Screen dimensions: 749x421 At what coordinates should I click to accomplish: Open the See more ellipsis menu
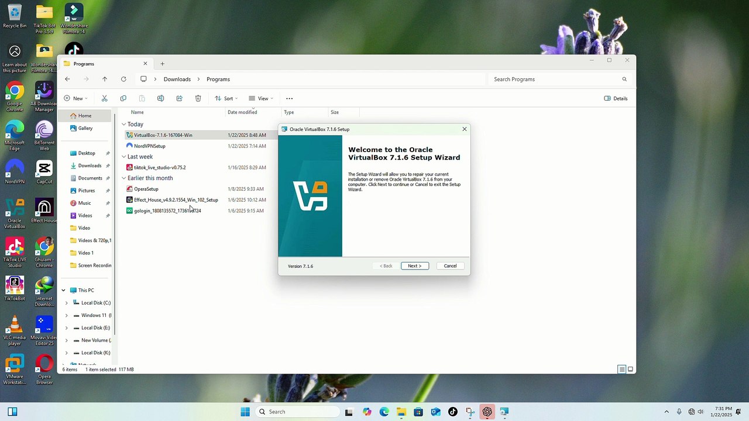pos(289,98)
